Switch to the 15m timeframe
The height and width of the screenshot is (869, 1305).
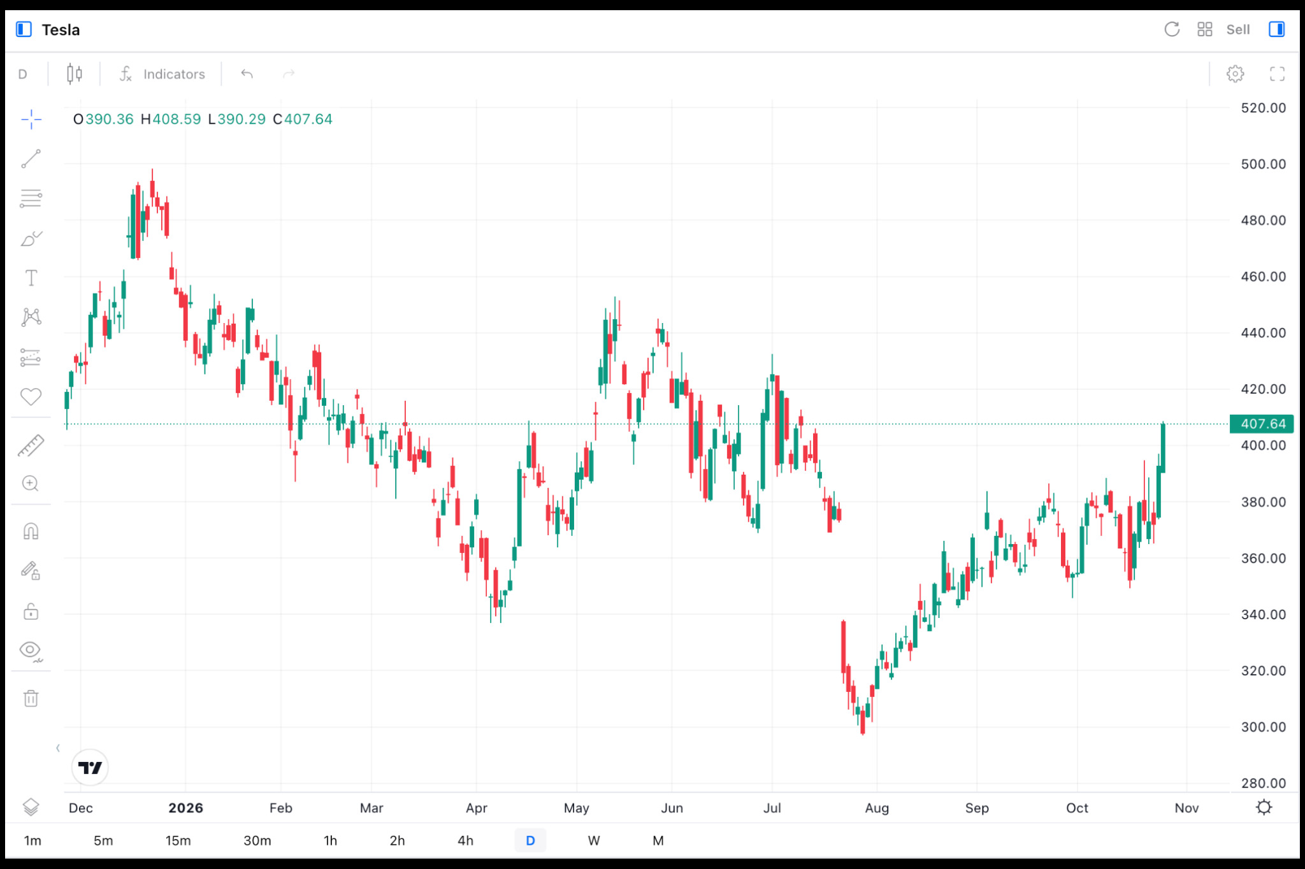coord(178,840)
